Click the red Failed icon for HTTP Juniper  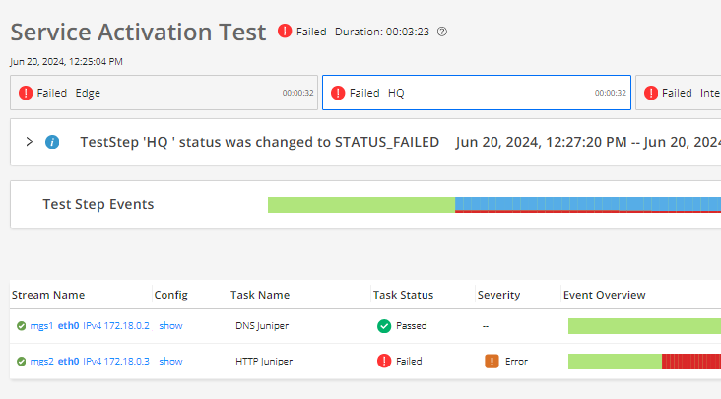384,361
